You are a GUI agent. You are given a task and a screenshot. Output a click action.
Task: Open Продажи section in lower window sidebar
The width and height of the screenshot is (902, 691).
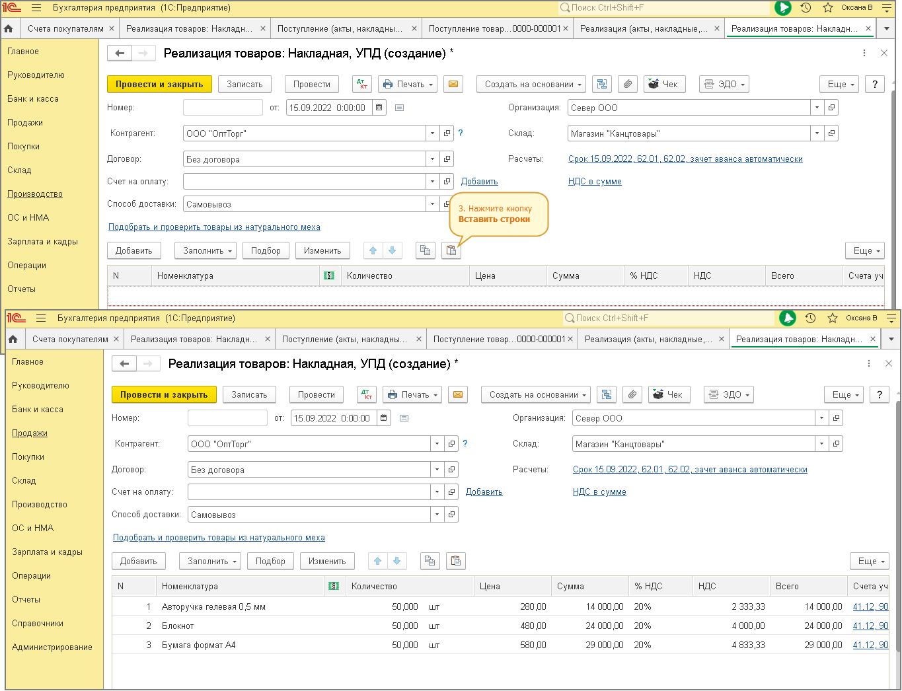click(30, 433)
